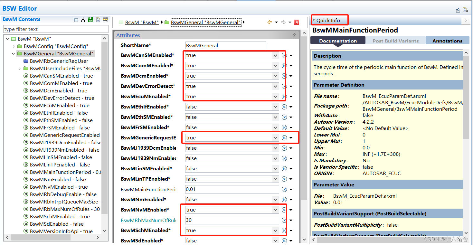Expand the BswMUserIncludeFiles tree node
This screenshot has height=245, width=473.
[20, 69]
